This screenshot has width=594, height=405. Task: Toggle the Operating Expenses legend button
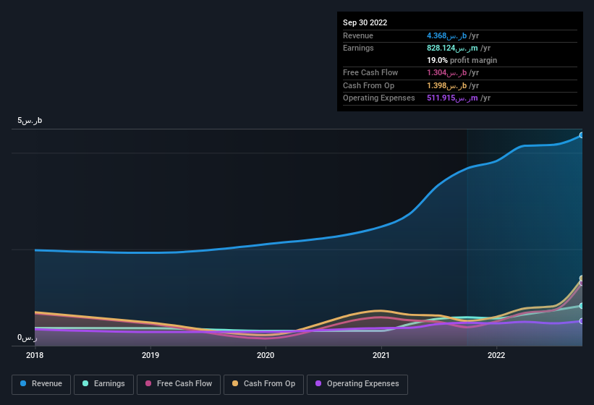(x=357, y=384)
